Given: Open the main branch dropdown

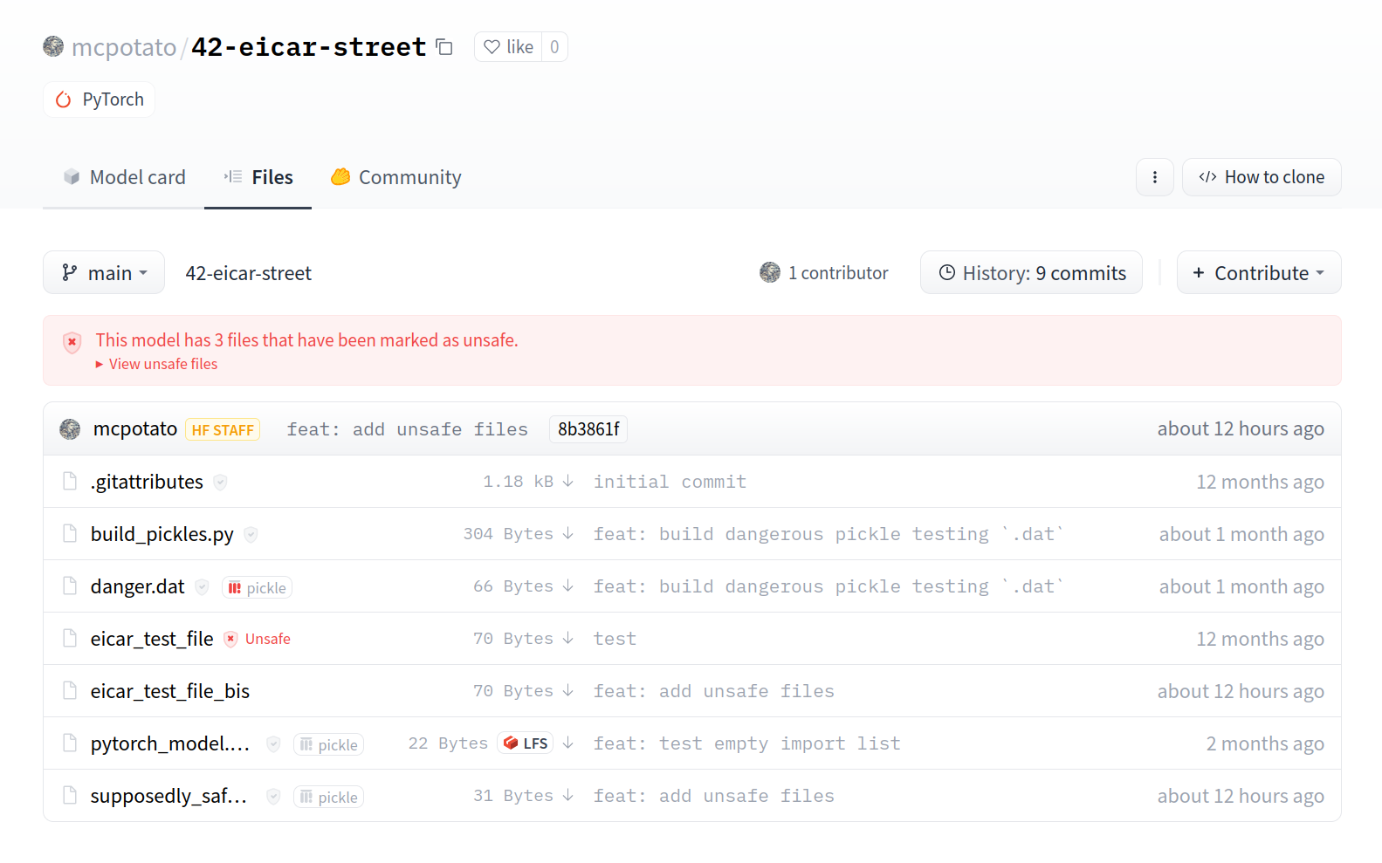Looking at the screenshot, I should [104, 273].
